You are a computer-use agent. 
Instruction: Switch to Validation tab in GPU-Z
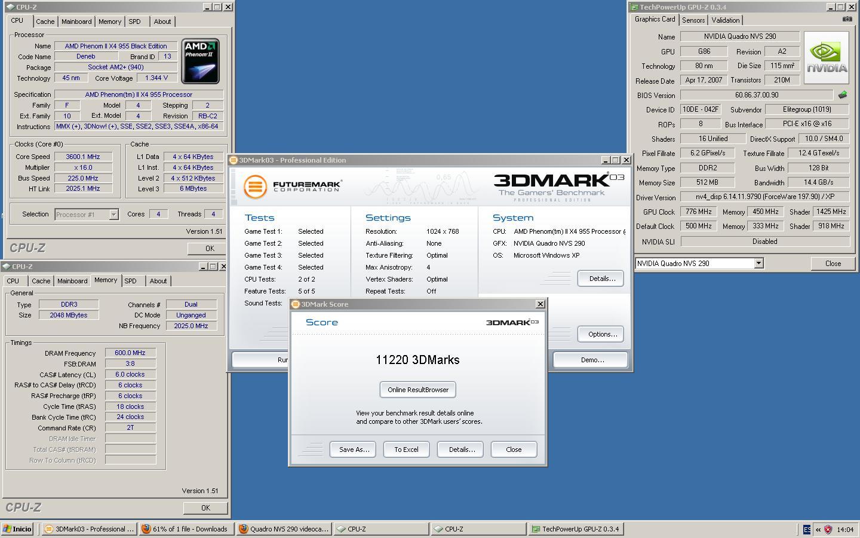click(726, 20)
